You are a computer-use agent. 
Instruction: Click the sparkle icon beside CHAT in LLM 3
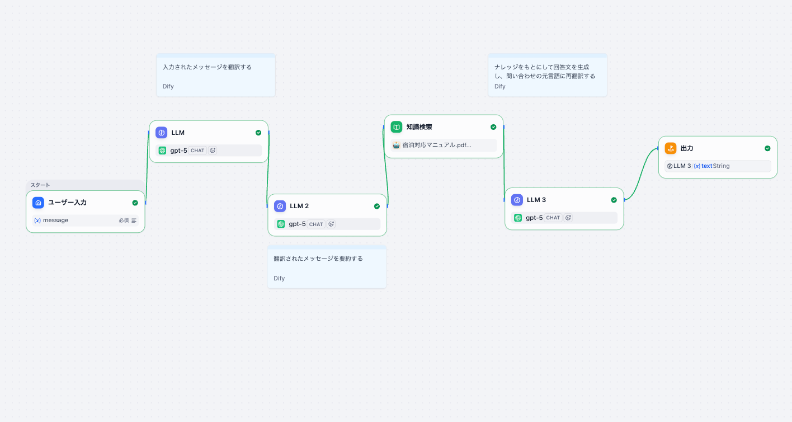coord(568,218)
